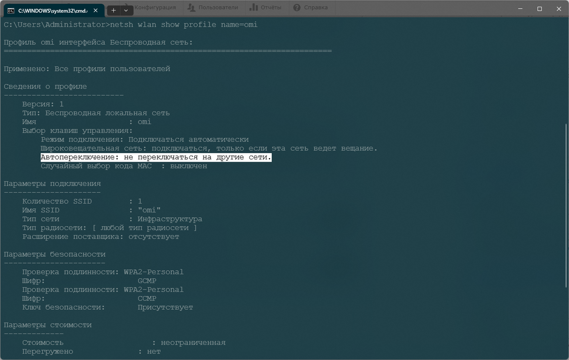
Task: Click the 'Выбор клавиш управления' line
Action: (77, 131)
